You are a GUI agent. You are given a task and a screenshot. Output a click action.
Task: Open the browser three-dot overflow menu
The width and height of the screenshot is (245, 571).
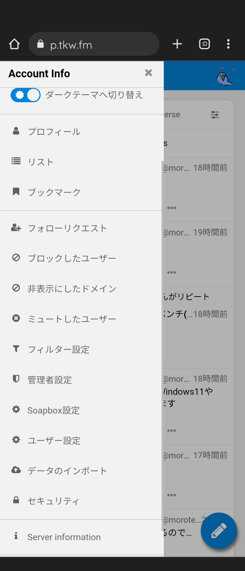[x=228, y=44]
